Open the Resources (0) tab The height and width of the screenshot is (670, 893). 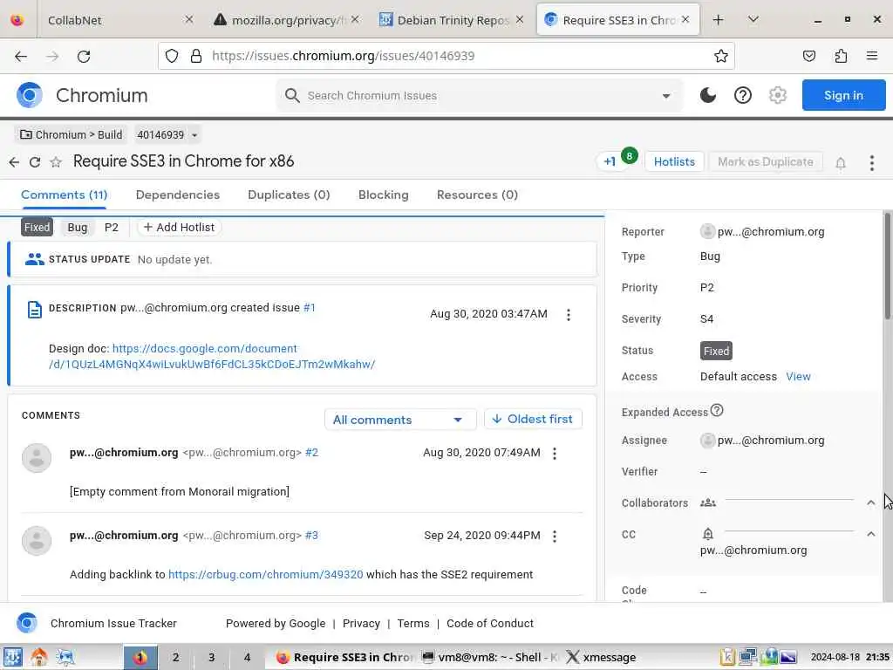(477, 195)
